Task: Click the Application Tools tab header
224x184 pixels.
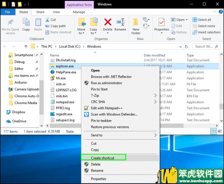Action: point(79,5)
